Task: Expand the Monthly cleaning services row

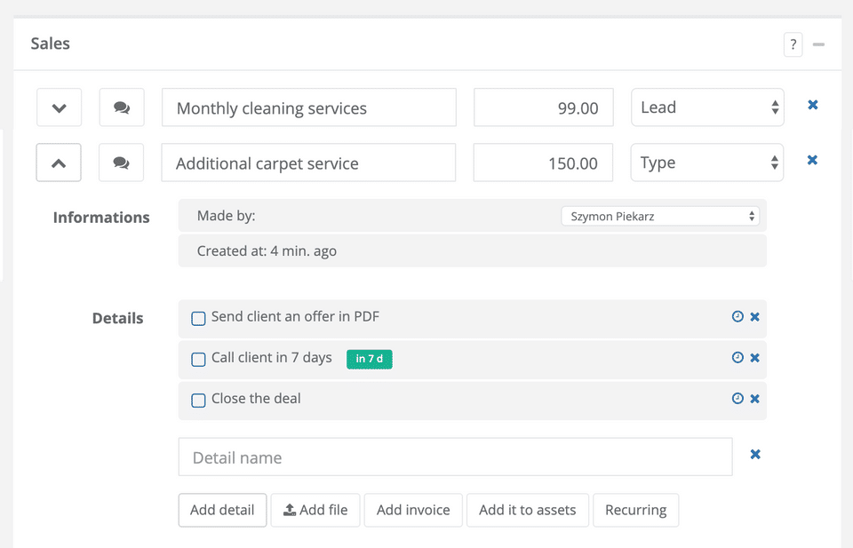Action: click(x=60, y=108)
